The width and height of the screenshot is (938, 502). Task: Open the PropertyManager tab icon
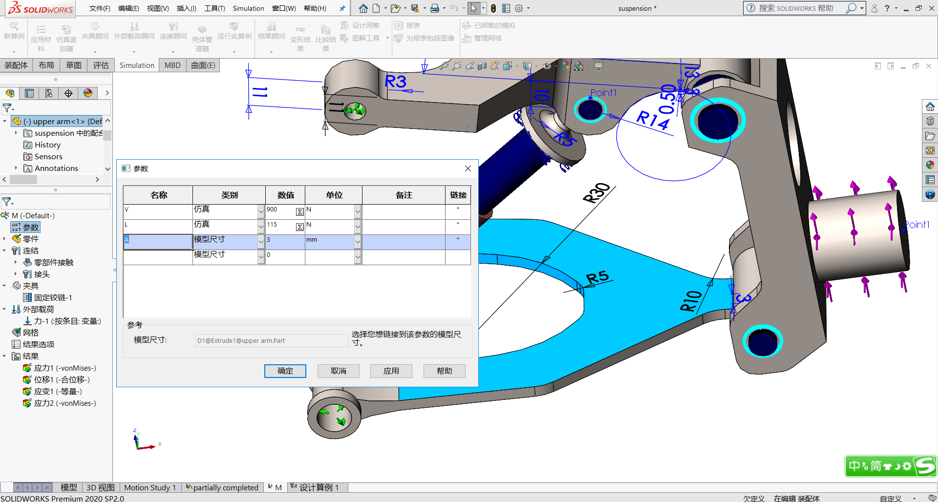coord(29,93)
